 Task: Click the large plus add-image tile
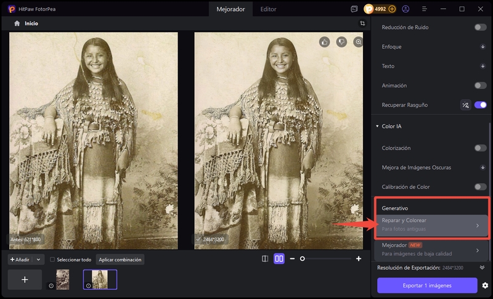pos(25,279)
